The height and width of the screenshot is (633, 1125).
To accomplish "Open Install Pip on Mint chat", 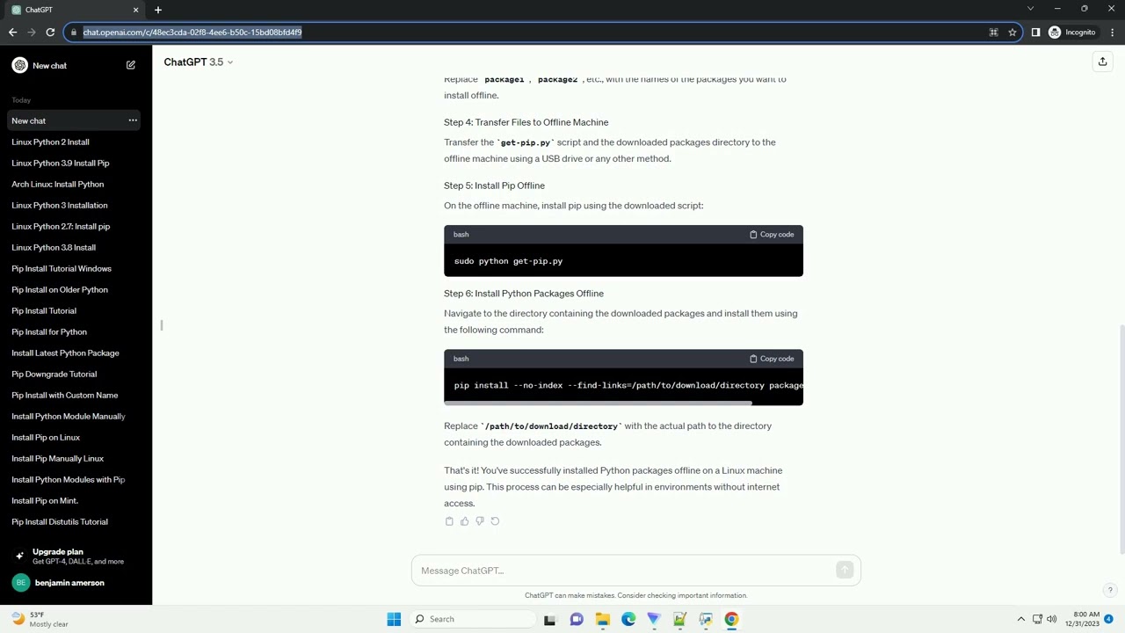I will point(45,500).
